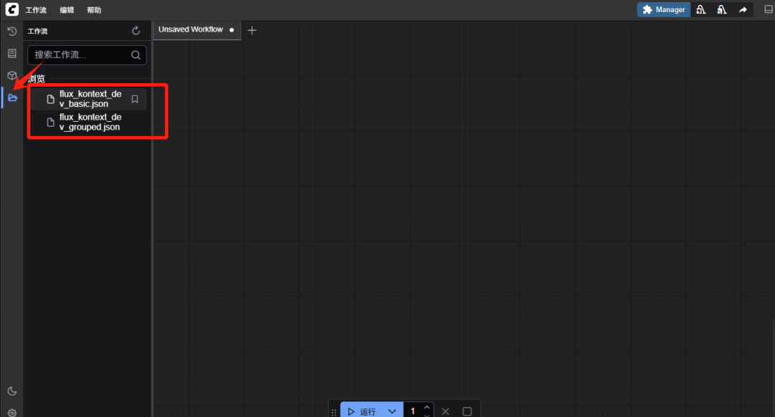Grab the run toolbar drag handle
Screen dimensions: 775x417
pos(334,411)
